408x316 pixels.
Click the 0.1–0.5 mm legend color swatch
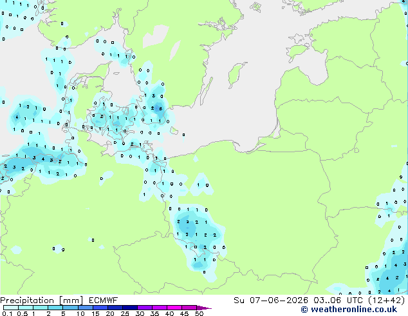pos(11,308)
